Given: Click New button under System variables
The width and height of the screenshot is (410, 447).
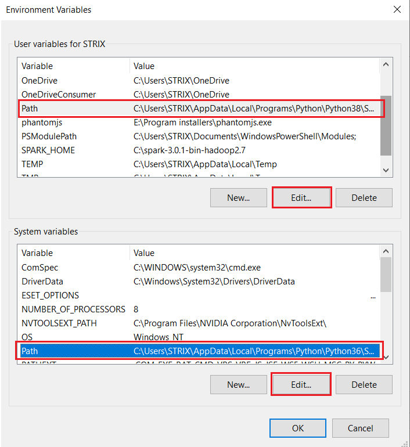Looking at the screenshot, I should coord(238,384).
